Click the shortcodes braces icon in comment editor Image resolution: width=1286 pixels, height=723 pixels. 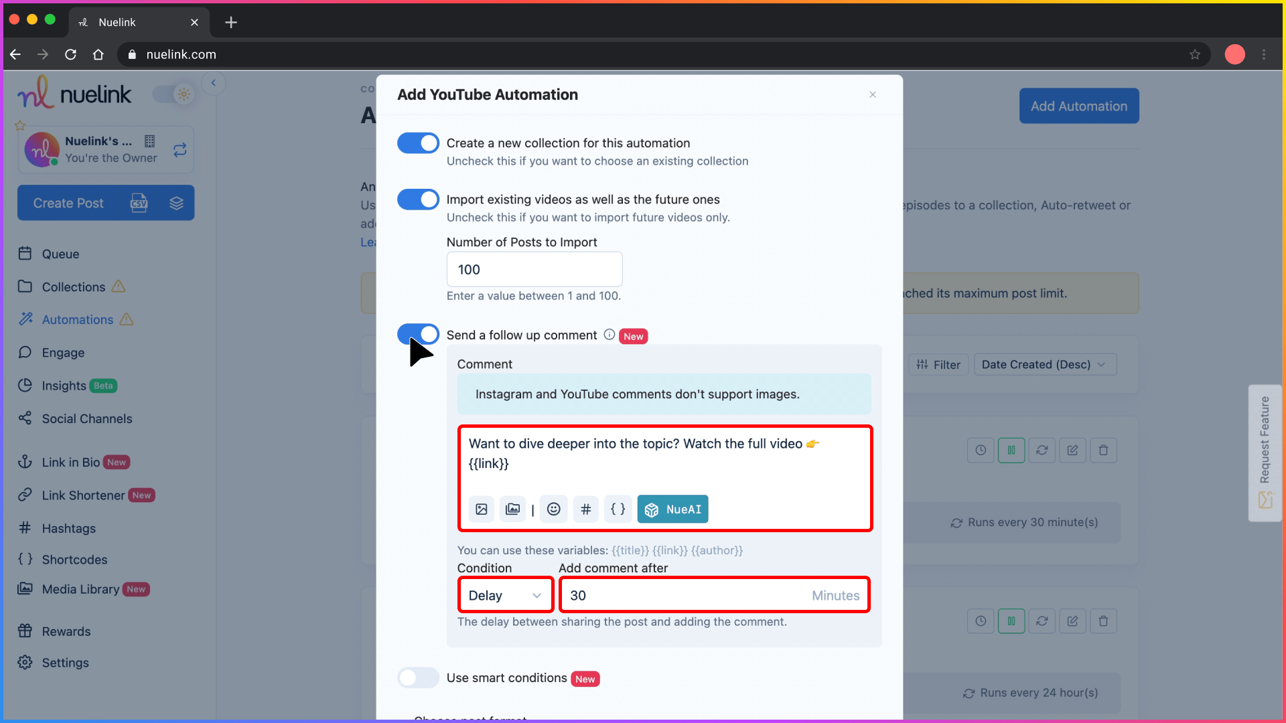[618, 509]
